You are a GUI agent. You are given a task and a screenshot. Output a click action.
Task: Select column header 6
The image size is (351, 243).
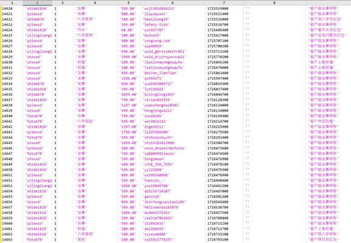coord(173,2)
